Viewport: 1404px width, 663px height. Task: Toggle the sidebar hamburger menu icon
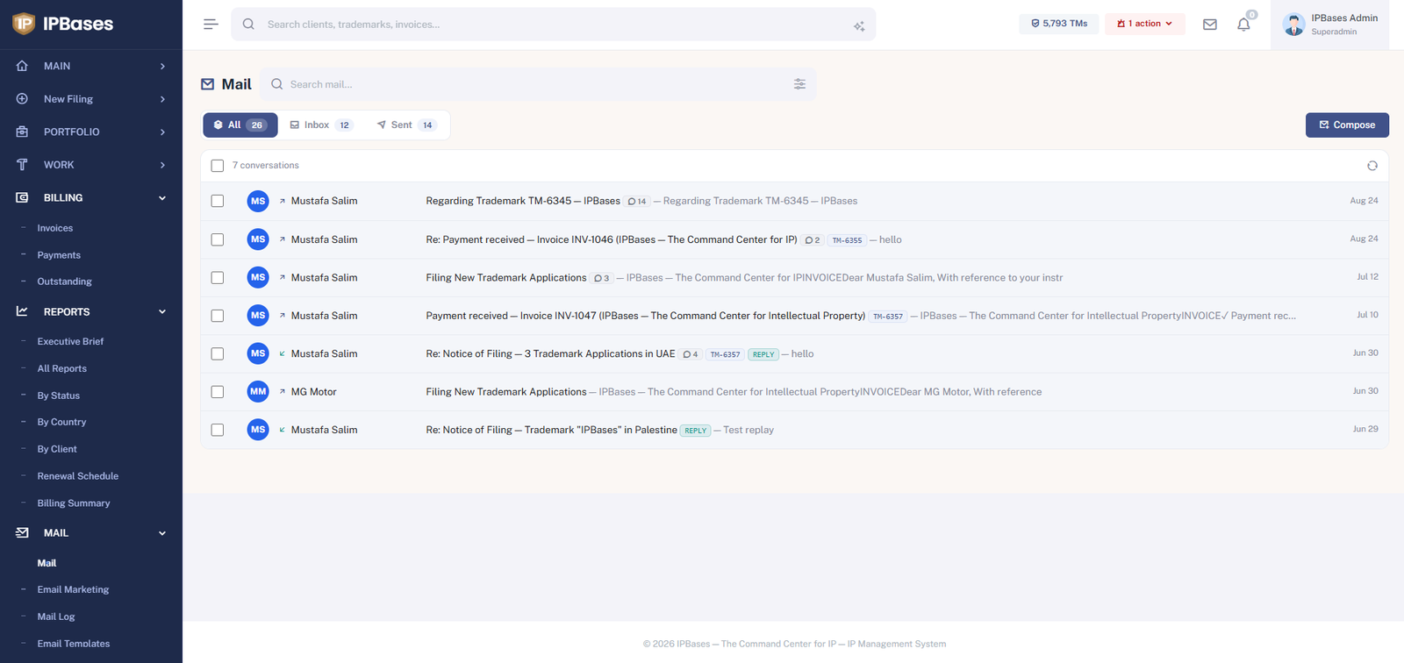(211, 25)
